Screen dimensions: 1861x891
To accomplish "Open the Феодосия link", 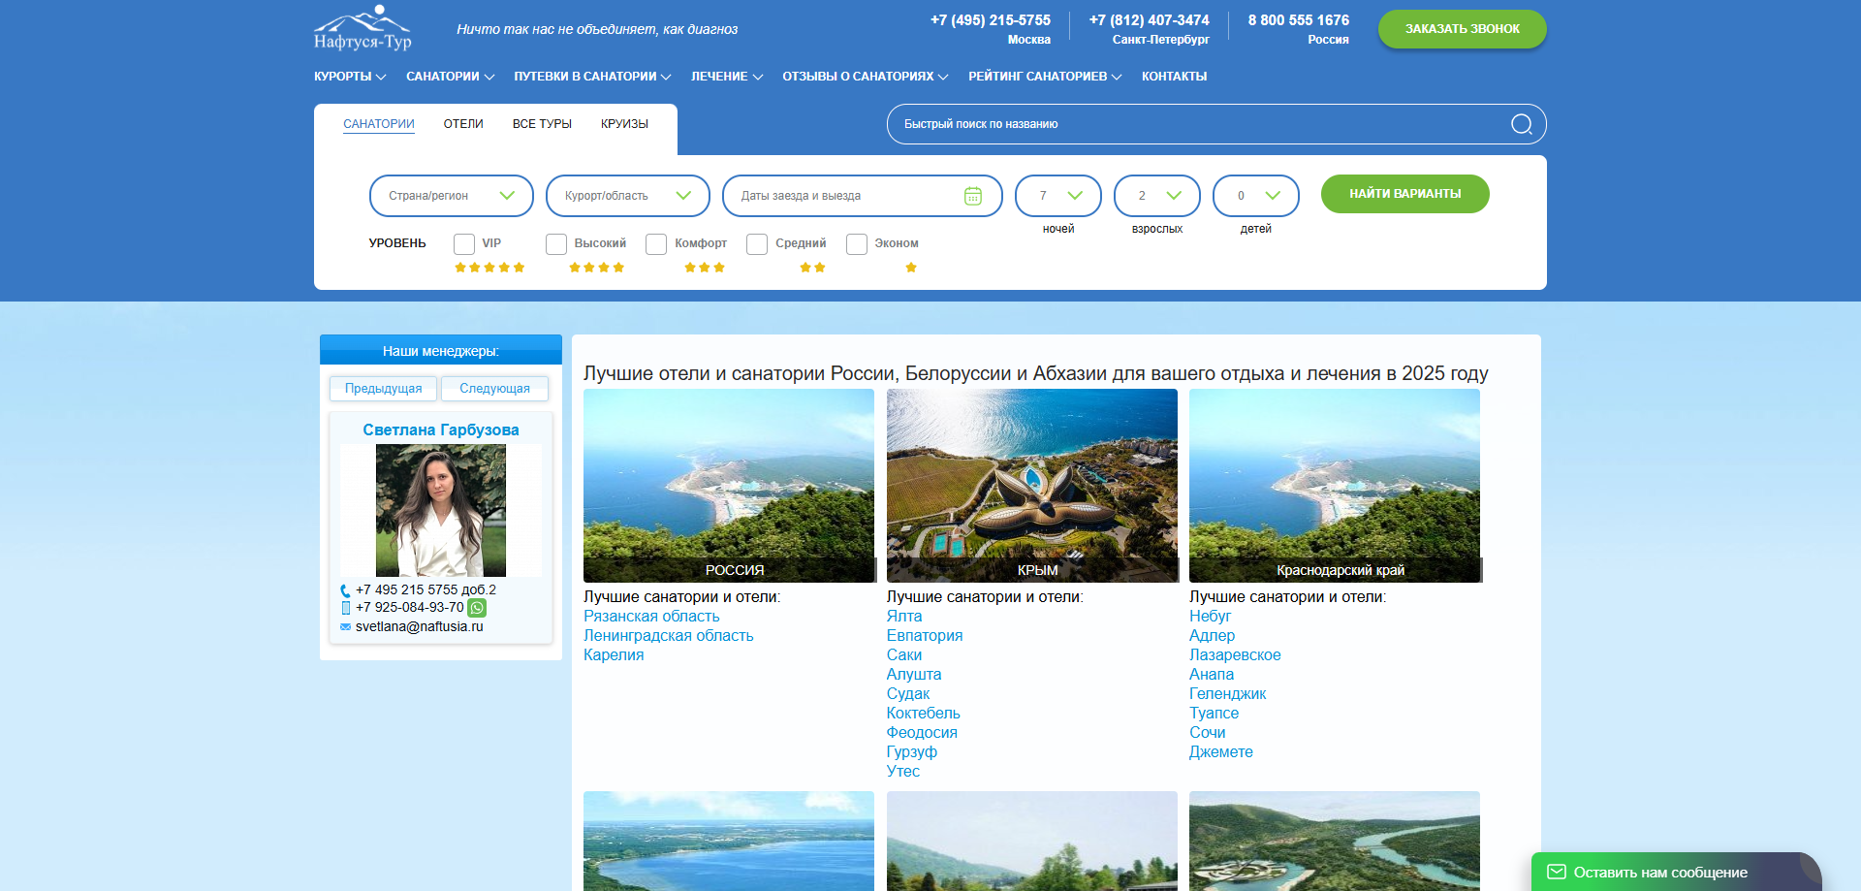I will coord(922,733).
